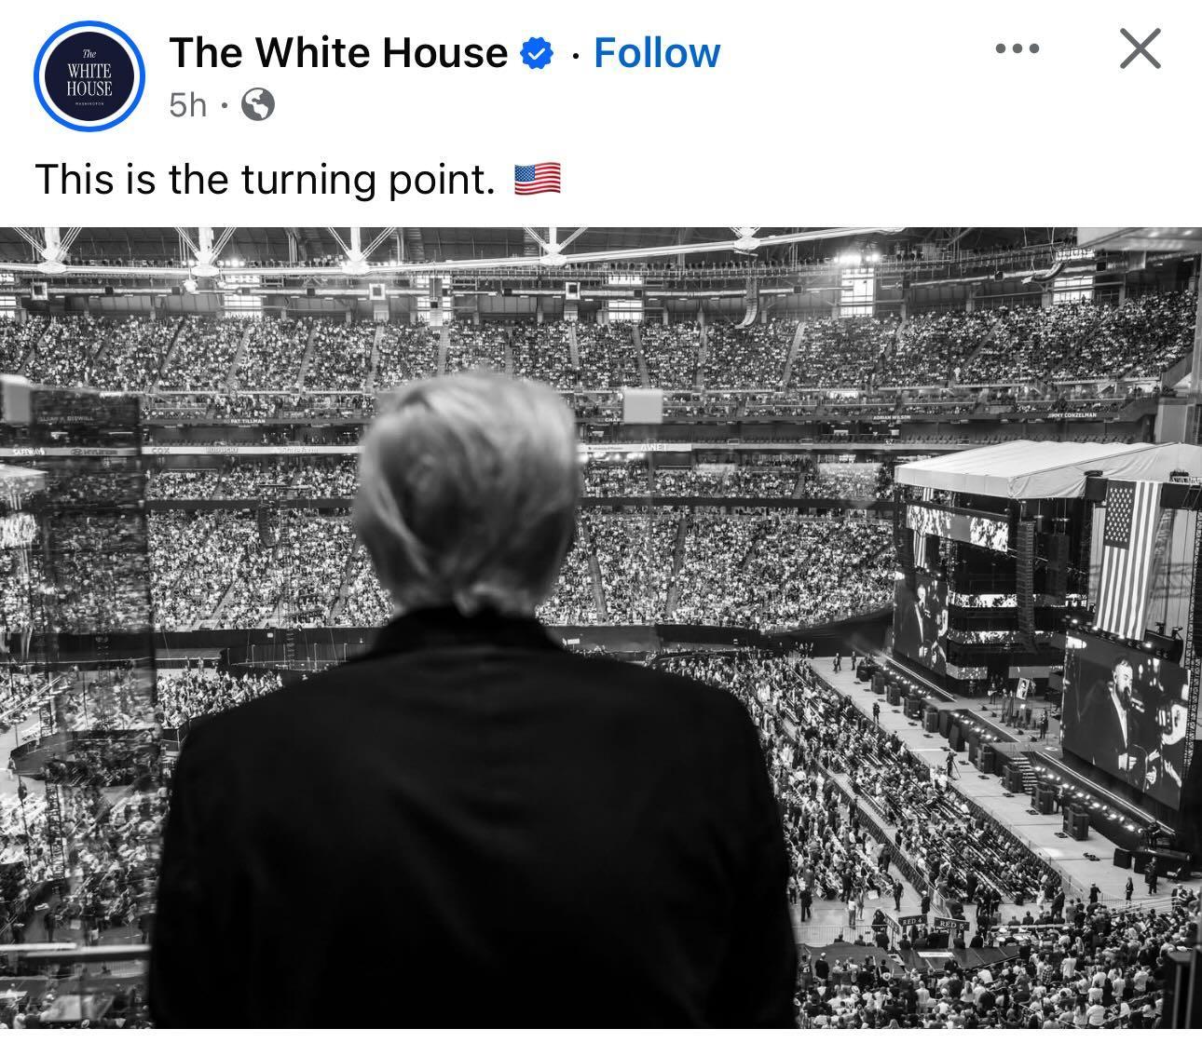Open the three-dot post options menu

(x=1017, y=49)
